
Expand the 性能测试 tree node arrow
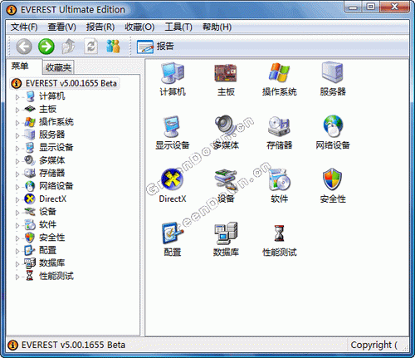17,277
